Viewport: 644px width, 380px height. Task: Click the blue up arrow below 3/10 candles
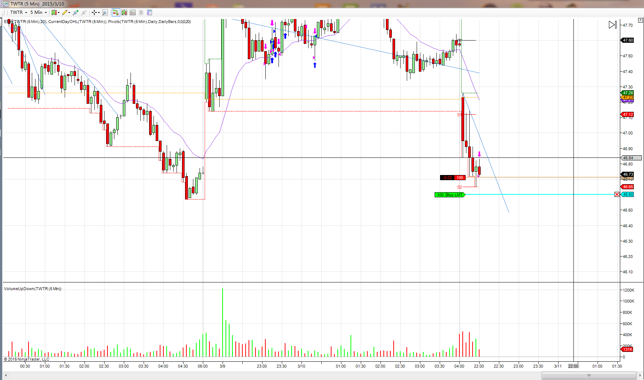[x=315, y=65]
